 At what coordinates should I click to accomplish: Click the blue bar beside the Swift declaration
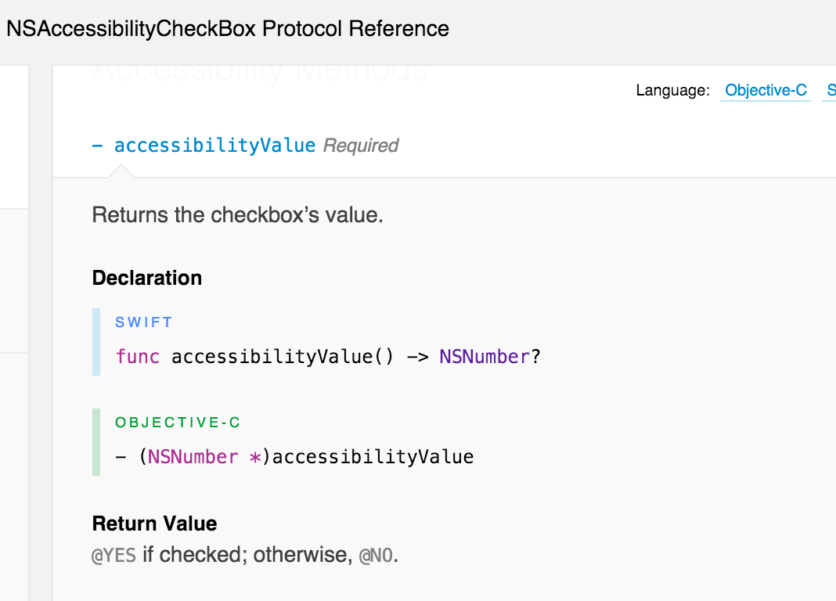[96, 342]
